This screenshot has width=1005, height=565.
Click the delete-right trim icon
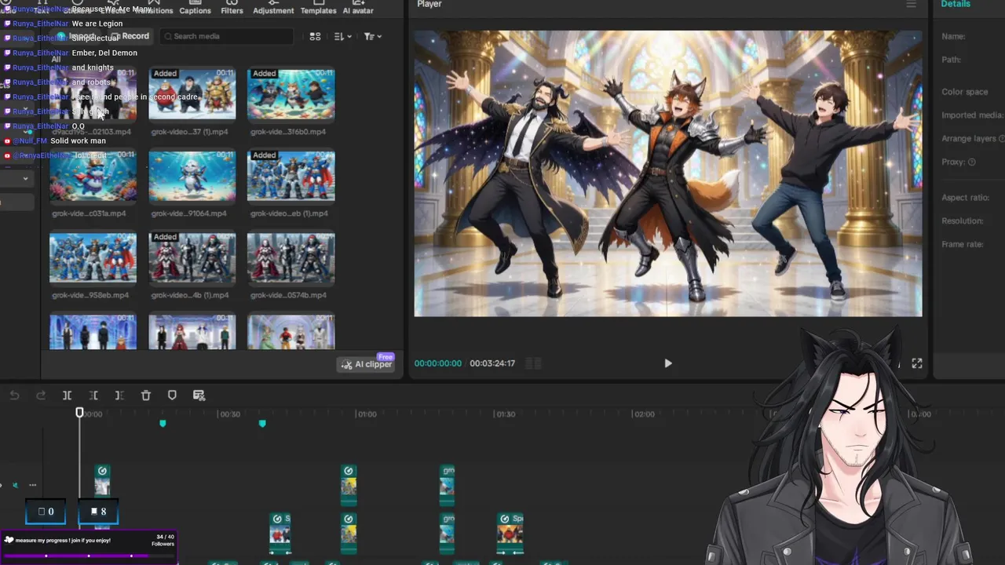point(119,395)
